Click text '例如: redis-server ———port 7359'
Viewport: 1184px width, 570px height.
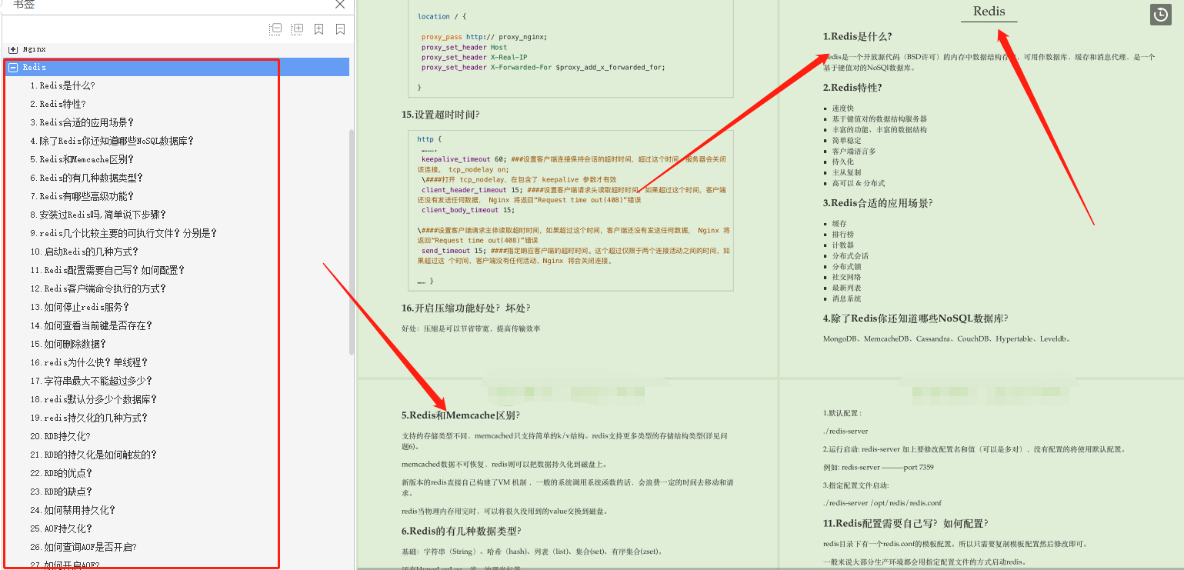(x=879, y=467)
